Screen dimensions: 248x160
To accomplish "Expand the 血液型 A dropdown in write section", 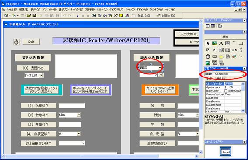I will click(x=79, y=134).
